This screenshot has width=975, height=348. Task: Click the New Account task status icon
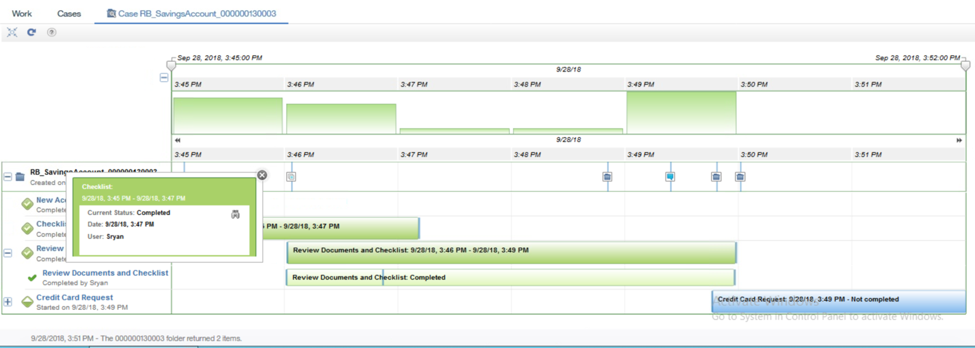click(27, 204)
